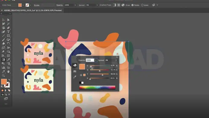Image resolution: width=209 pixels, height=118 pixels.
Task: Expand control bar Spread slider arrow
Action: (x=97, y=5)
